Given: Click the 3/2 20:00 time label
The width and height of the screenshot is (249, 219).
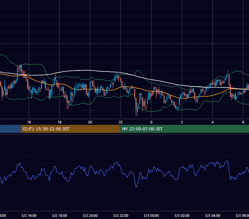Looking at the screenshot, I should (x=90, y=215).
